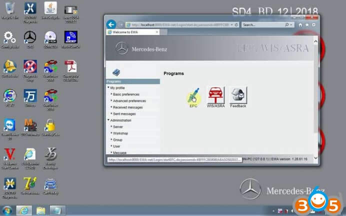Image resolution: width=346 pixels, height=216 pixels.
Task: Open Received messages
Action: pyautogui.click(x=128, y=107)
